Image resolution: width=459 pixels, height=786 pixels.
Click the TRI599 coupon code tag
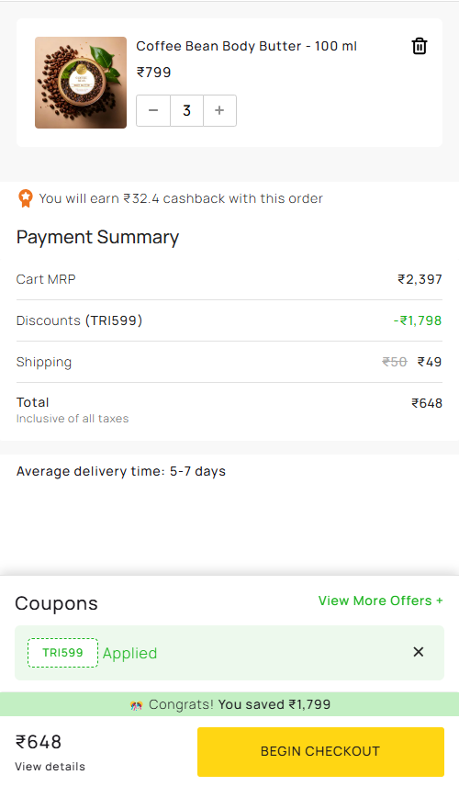(x=62, y=653)
